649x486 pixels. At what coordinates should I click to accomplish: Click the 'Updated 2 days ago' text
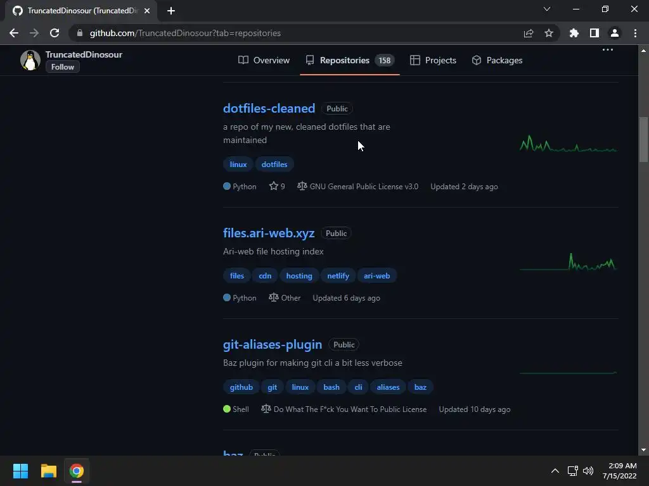click(x=464, y=187)
